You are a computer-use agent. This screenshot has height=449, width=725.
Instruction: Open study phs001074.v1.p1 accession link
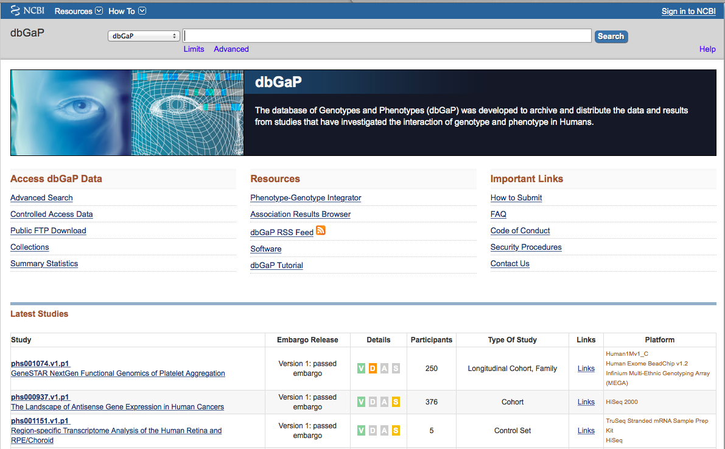pyautogui.click(x=40, y=363)
